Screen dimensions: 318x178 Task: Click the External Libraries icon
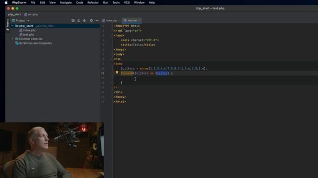pyautogui.click(x=17, y=39)
